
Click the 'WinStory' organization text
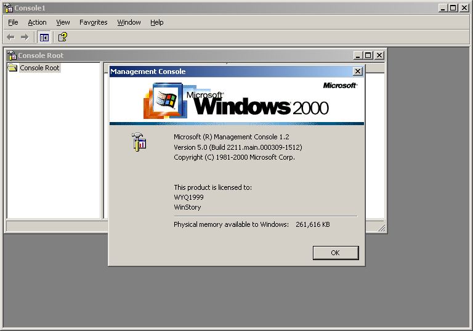click(x=187, y=208)
